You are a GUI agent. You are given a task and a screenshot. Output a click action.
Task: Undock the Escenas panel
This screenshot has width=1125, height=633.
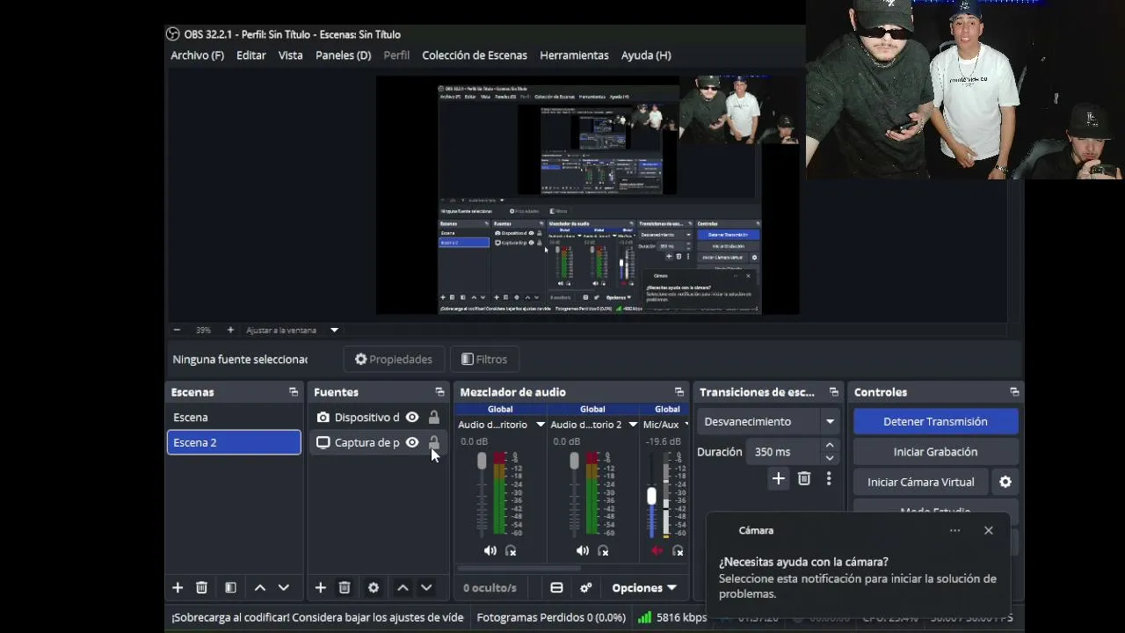294,392
